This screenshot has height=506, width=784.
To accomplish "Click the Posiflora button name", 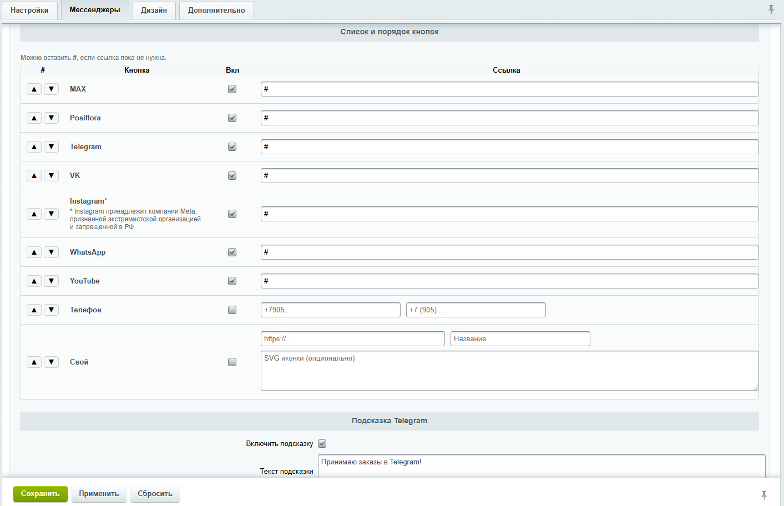I will (85, 118).
